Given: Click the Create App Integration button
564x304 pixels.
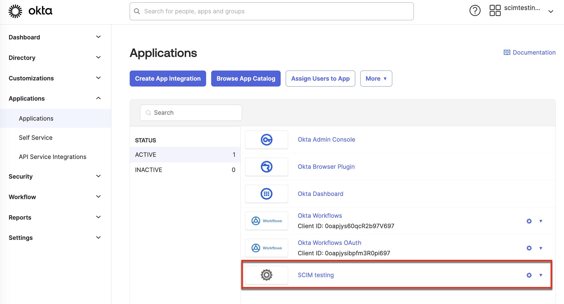Looking at the screenshot, I should pyautogui.click(x=167, y=78).
